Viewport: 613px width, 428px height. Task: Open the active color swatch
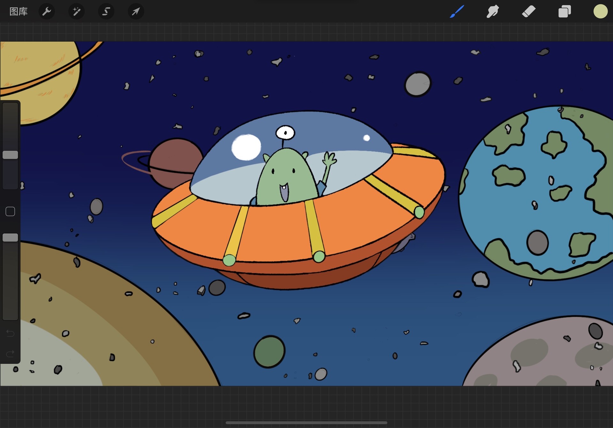pyautogui.click(x=600, y=11)
